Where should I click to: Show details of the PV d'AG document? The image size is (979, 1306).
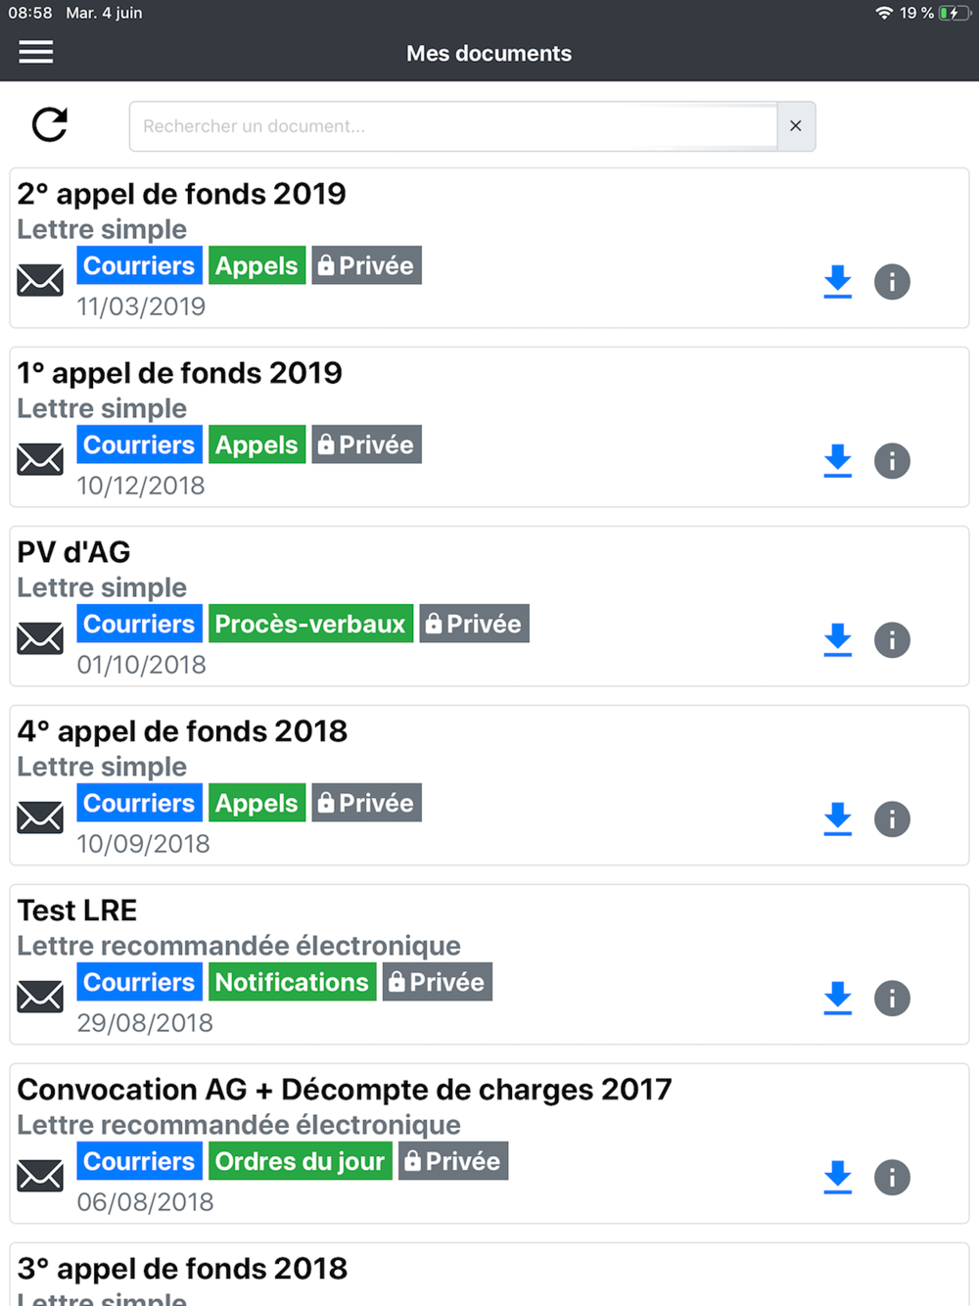(892, 640)
